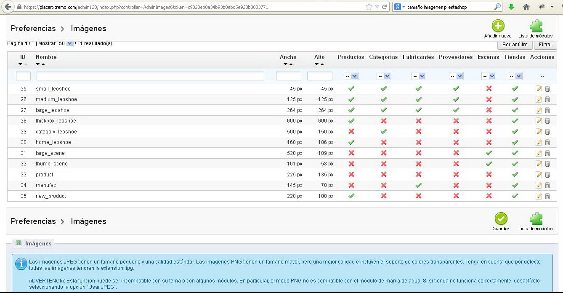Screen dimensions: 563x293
Task: Toggle Productos status for small_leoshoe
Action: coord(351,89)
